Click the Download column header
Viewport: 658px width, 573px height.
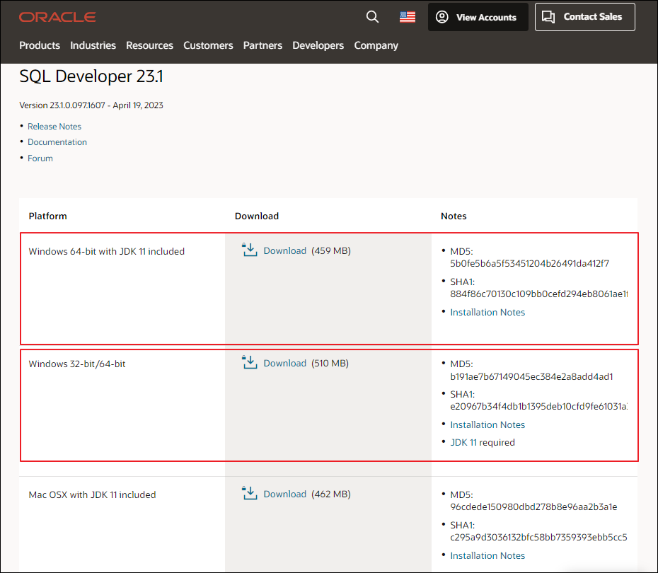click(x=257, y=216)
